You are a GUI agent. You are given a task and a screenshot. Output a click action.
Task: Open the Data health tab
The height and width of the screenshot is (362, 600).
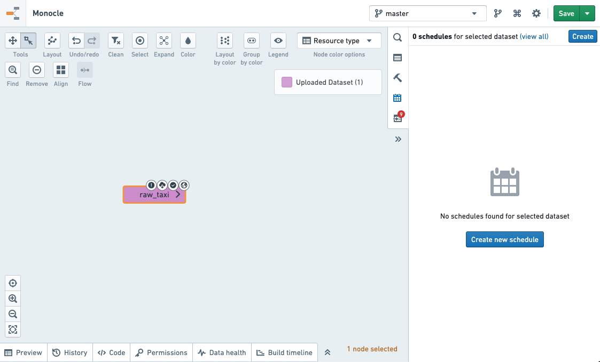(x=222, y=352)
